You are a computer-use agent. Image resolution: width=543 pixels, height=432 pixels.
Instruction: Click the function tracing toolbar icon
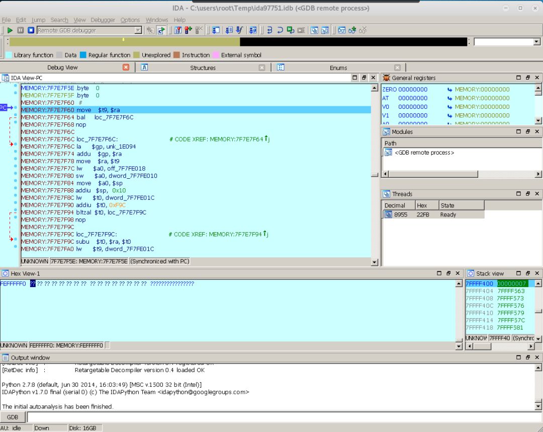pos(239,30)
